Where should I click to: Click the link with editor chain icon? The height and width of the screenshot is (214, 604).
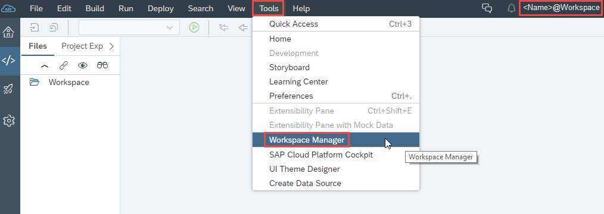tap(64, 66)
